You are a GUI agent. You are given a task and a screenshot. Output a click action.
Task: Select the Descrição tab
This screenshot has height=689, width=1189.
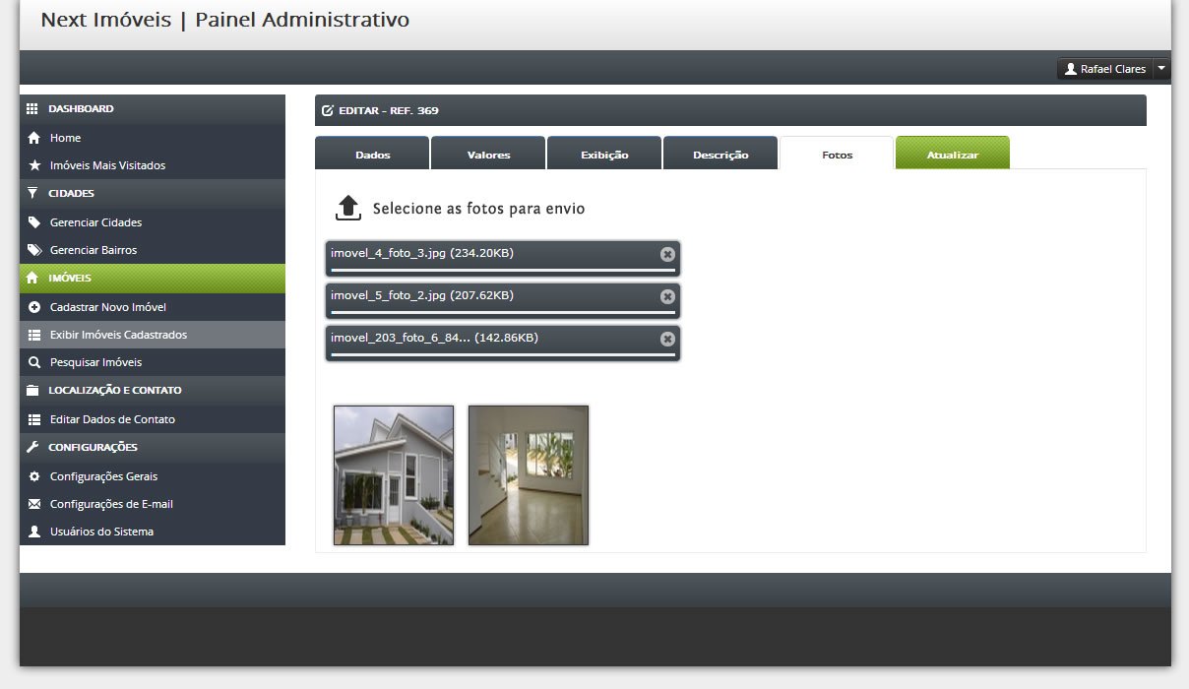(x=720, y=154)
